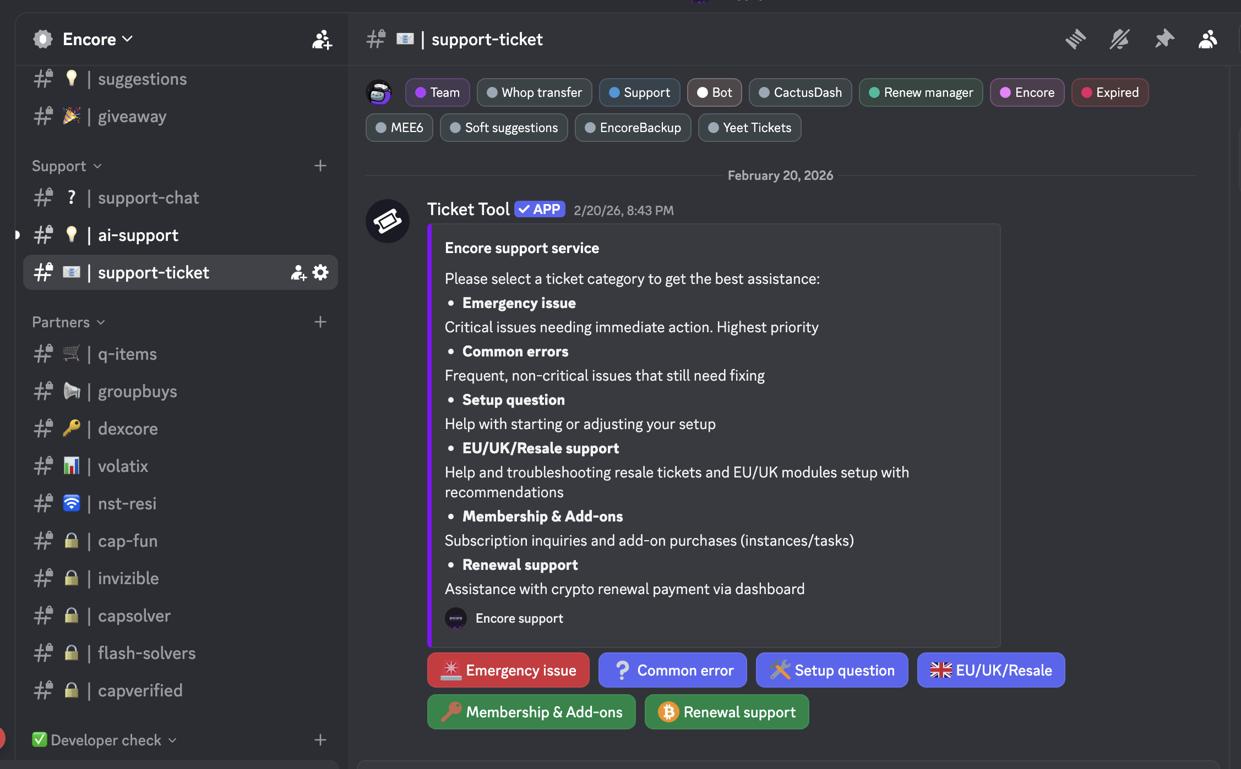Open the support-chat channel
The image size is (1241, 769).
pyautogui.click(x=148, y=197)
